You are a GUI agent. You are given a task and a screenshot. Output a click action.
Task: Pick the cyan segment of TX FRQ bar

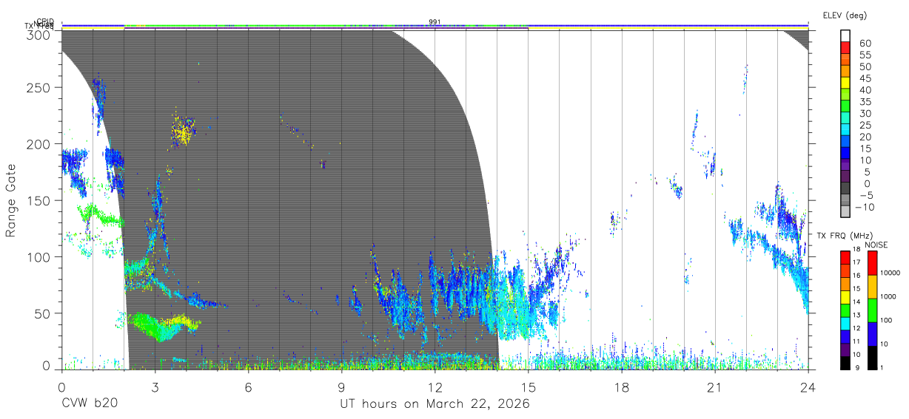pos(845,323)
